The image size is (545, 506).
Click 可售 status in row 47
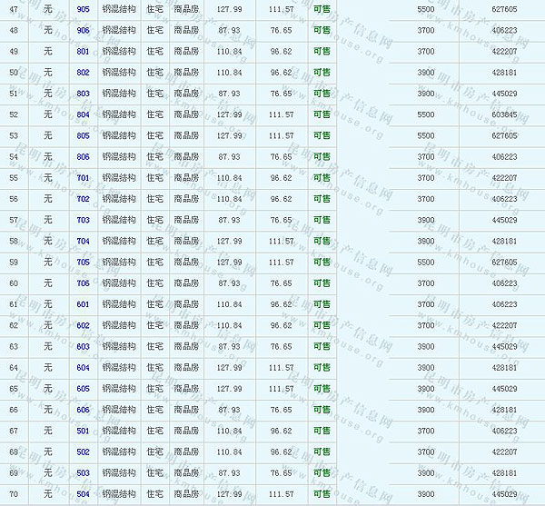(322, 9)
